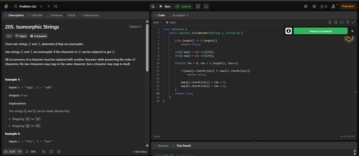The height and width of the screenshot is (156, 359).
Task: Switch to the Code tab
Action: [x=159, y=15]
